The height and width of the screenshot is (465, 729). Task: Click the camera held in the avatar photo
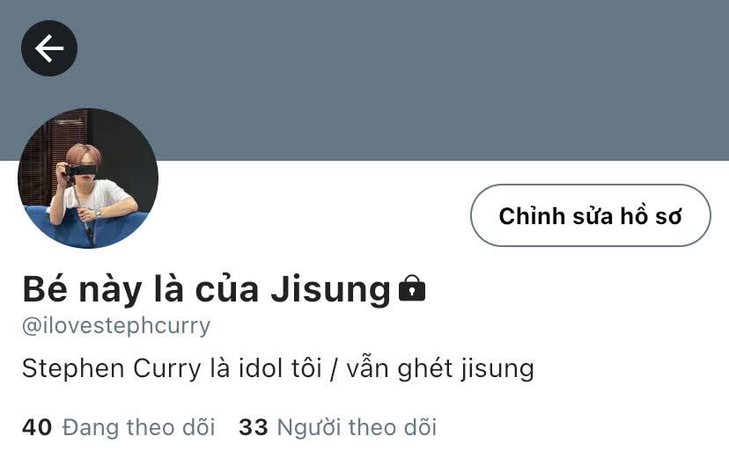[x=74, y=170]
